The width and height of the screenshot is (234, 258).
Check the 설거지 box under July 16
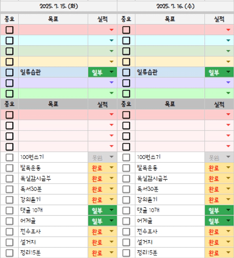click(x=126, y=242)
